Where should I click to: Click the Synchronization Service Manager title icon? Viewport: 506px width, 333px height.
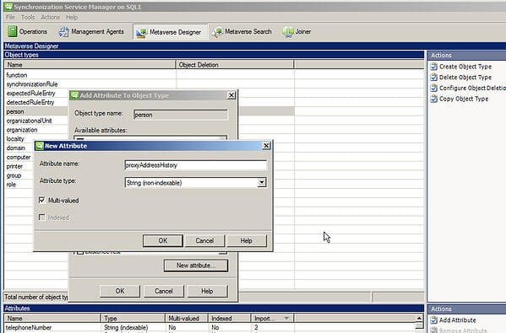point(8,7)
